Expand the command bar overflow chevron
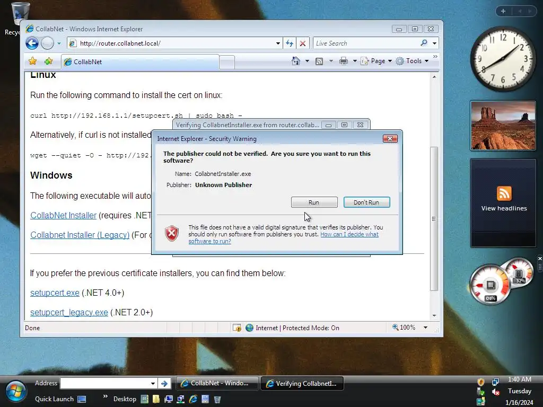The height and width of the screenshot is (407, 543). tap(435, 56)
